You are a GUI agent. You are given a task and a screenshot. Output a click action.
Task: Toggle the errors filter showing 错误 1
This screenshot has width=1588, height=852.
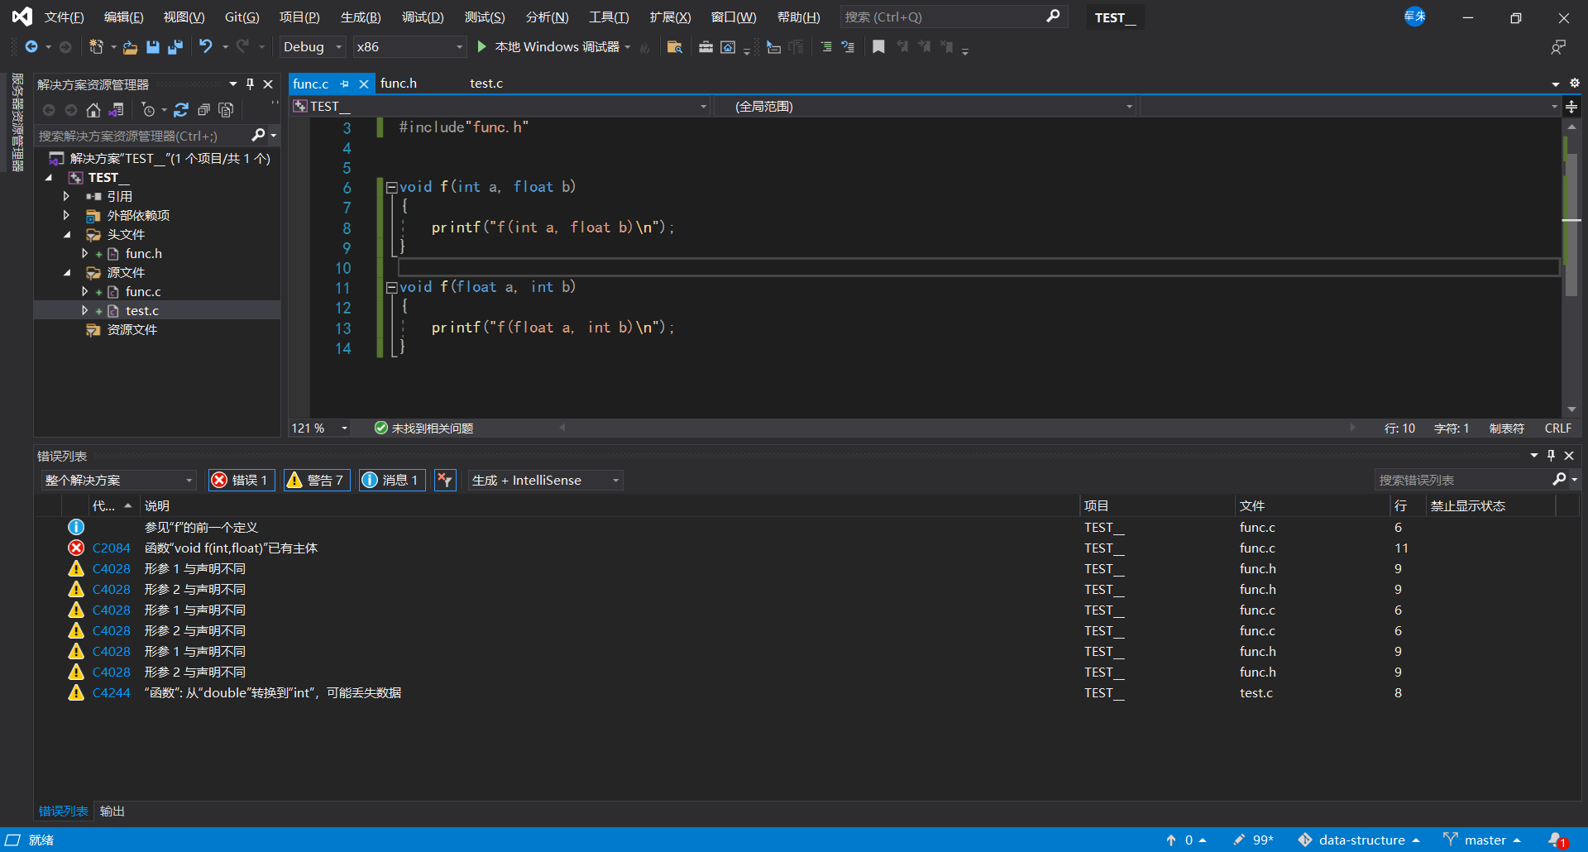241,481
